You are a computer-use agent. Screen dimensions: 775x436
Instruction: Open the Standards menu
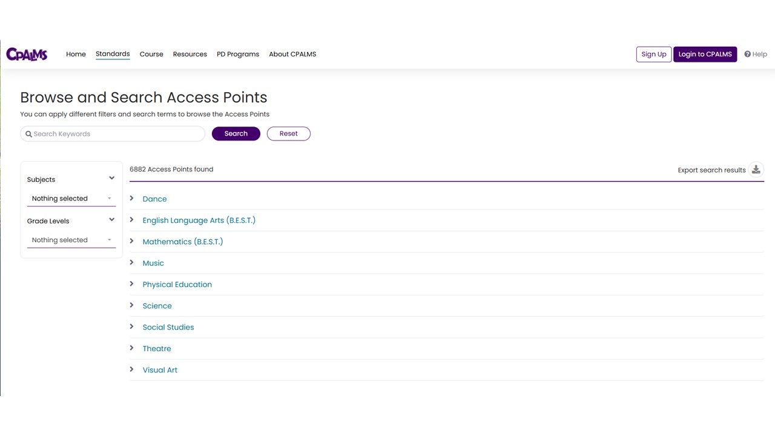click(113, 54)
